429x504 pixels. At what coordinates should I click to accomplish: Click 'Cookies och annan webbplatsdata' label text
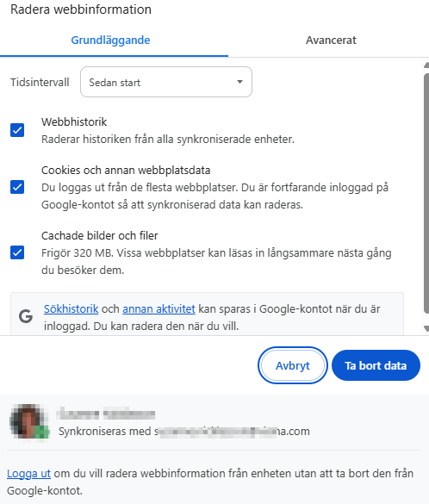click(x=126, y=170)
